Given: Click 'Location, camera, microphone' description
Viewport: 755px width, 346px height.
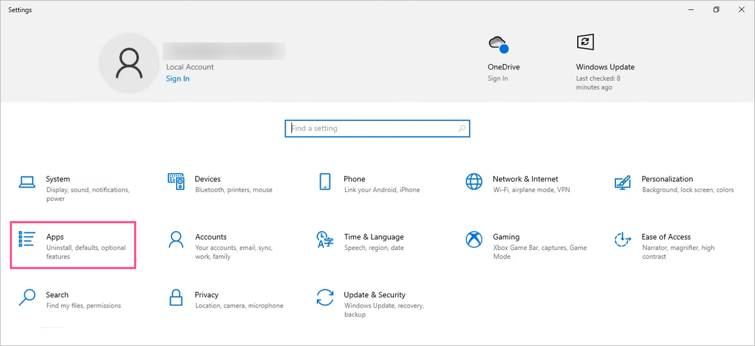Looking at the screenshot, I should coord(239,305).
